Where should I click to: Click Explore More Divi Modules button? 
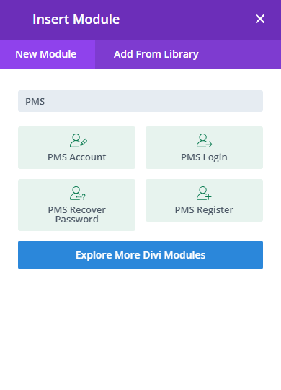tap(140, 255)
